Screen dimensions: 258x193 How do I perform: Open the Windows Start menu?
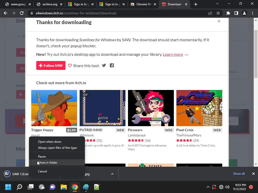[x=8, y=187]
